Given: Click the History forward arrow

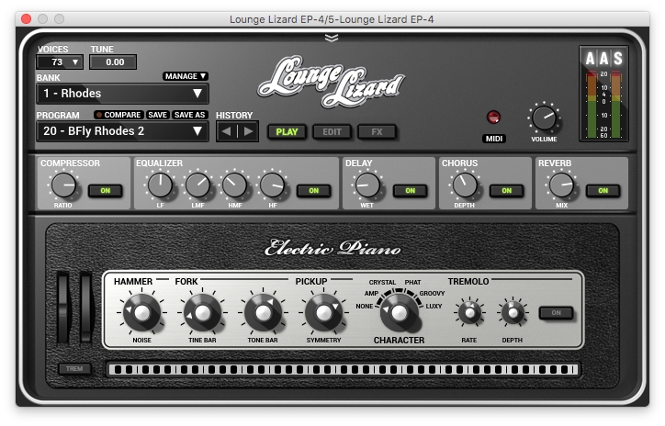Looking at the screenshot, I should 249,131.
